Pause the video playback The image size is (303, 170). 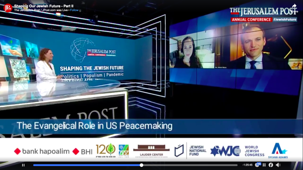(x=23, y=165)
